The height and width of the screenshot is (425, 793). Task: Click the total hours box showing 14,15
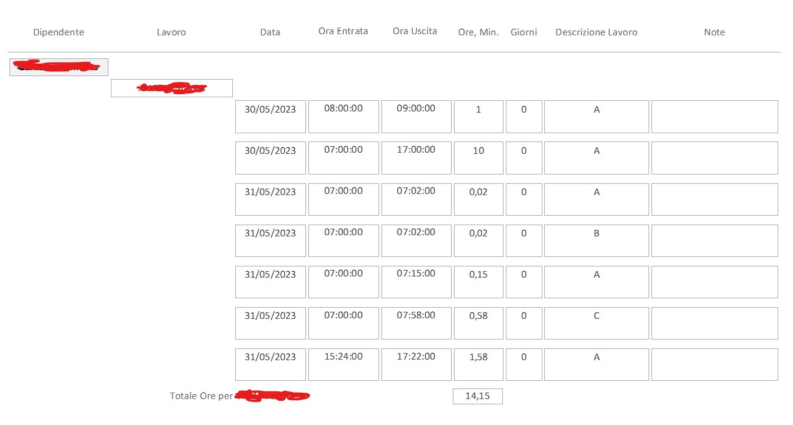tap(478, 396)
